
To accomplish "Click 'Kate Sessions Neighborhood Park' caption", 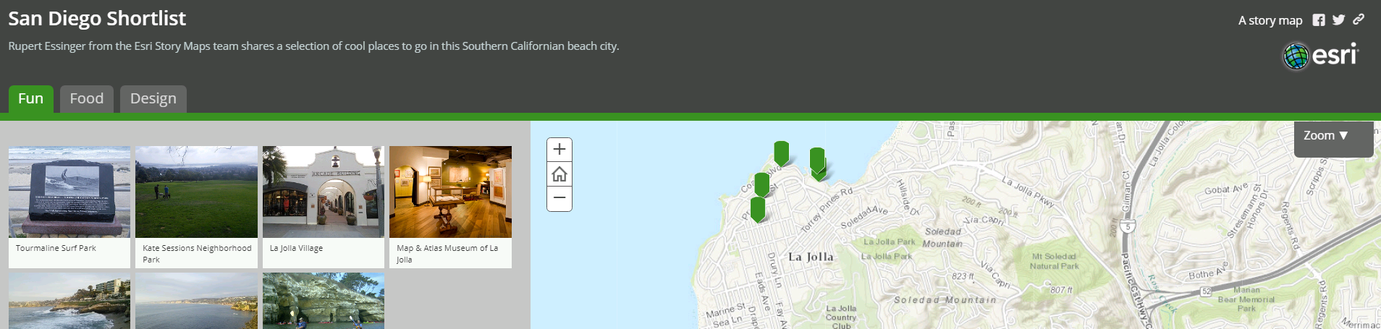I will tap(197, 254).
